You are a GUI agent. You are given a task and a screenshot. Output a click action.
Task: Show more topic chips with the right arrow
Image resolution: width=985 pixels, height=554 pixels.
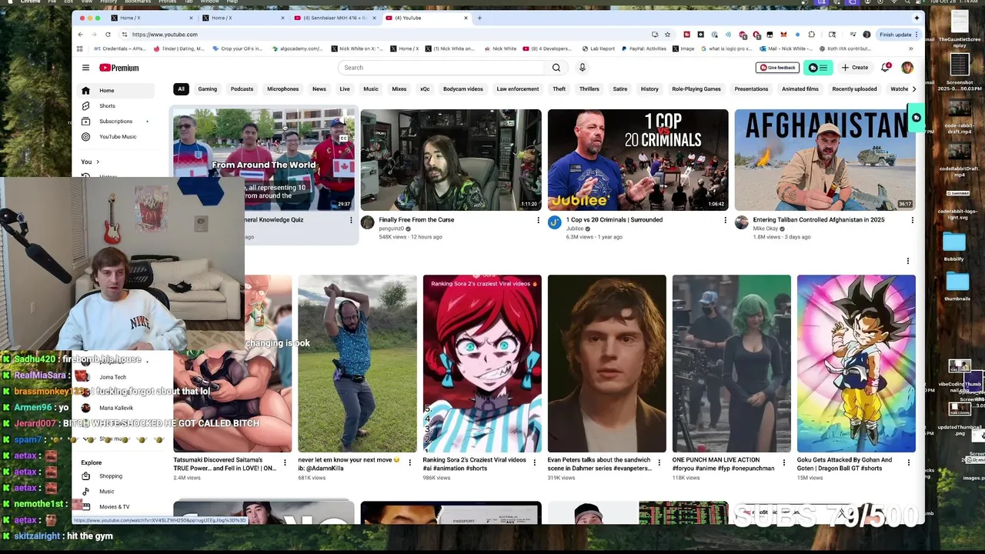(913, 89)
